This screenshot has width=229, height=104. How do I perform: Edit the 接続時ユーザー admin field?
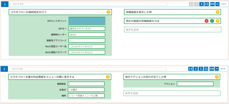[x=87, y=34]
